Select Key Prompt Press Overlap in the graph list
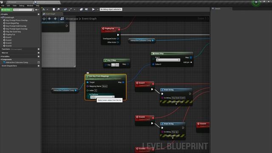Viewport: 272px width, 153px height. pyautogui.click(x=17, y=20)
